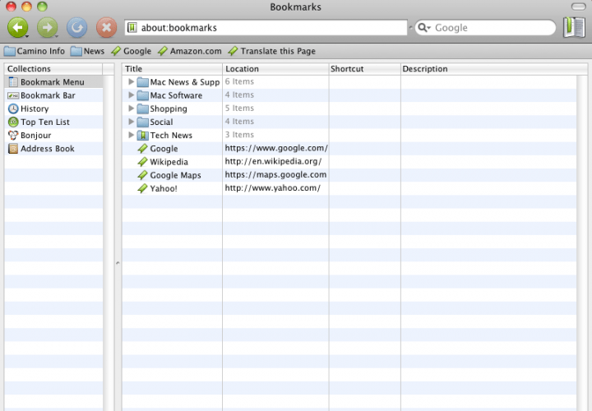Select Address Book collection

[x=47, y=149]
